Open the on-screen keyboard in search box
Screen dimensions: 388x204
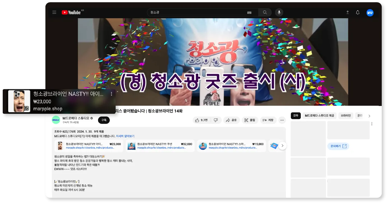pos(249,13)
